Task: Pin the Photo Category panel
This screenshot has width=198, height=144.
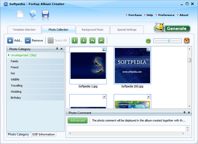Action: click(57, 49)
